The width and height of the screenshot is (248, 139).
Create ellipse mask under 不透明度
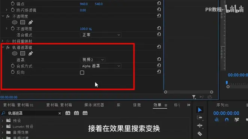click(15, 22)
